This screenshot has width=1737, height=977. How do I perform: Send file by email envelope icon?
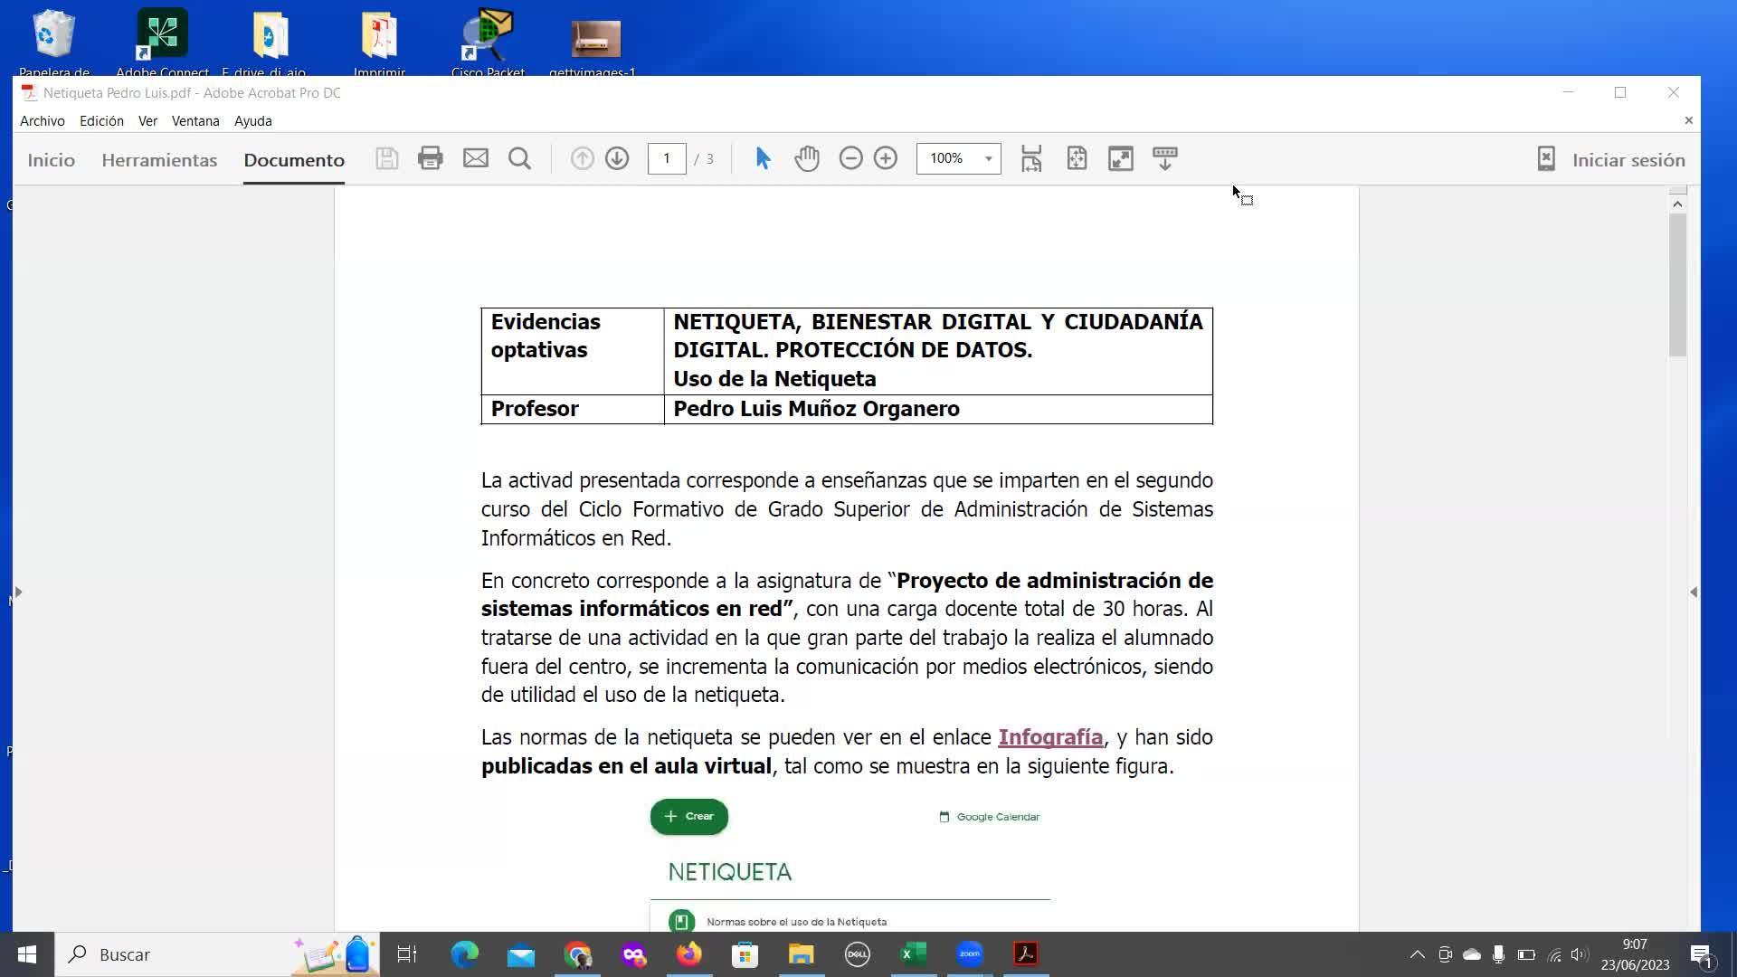click(475, 158)
